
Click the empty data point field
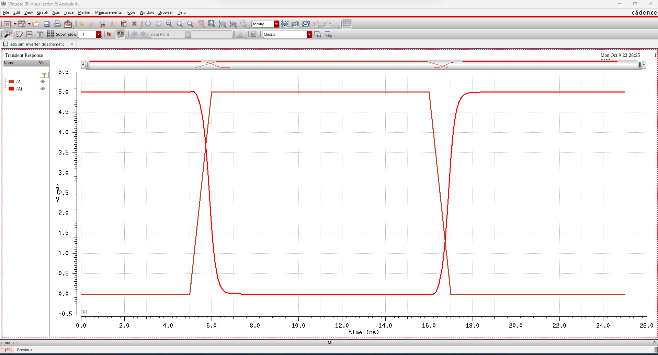coord(212,34)
